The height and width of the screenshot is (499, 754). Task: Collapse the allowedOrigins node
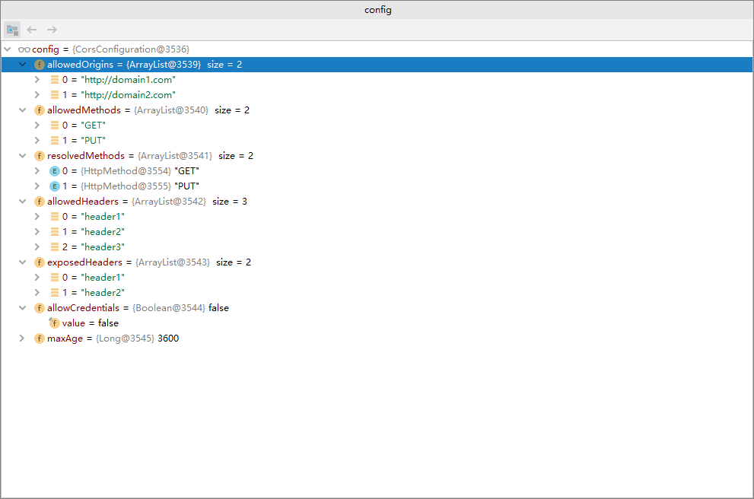(x=22, y=65)
